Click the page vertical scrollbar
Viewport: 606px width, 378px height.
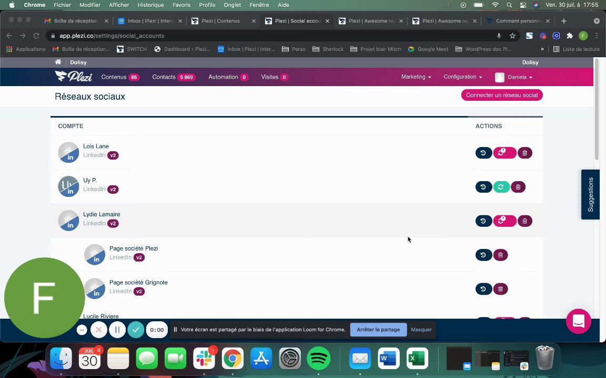tap(597, 109)
